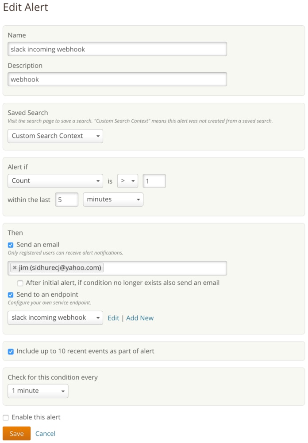Viewport: 308px width, 443px height.
Task: Click the alert Name input field
Action: 117,49
